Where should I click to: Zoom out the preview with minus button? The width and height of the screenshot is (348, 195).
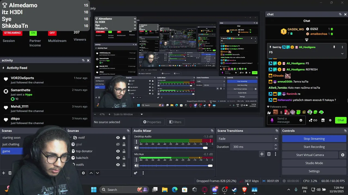pos(95,114)
